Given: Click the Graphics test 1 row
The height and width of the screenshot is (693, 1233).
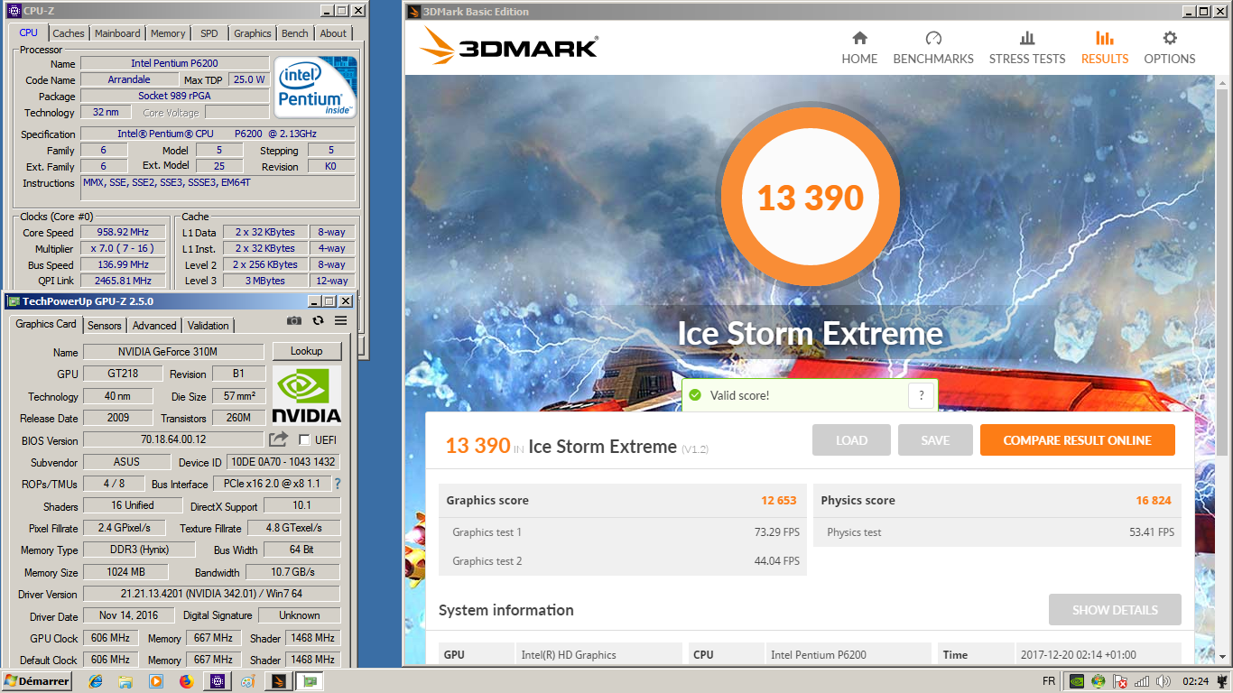Looking at the screenshot, I should [623, 532].
